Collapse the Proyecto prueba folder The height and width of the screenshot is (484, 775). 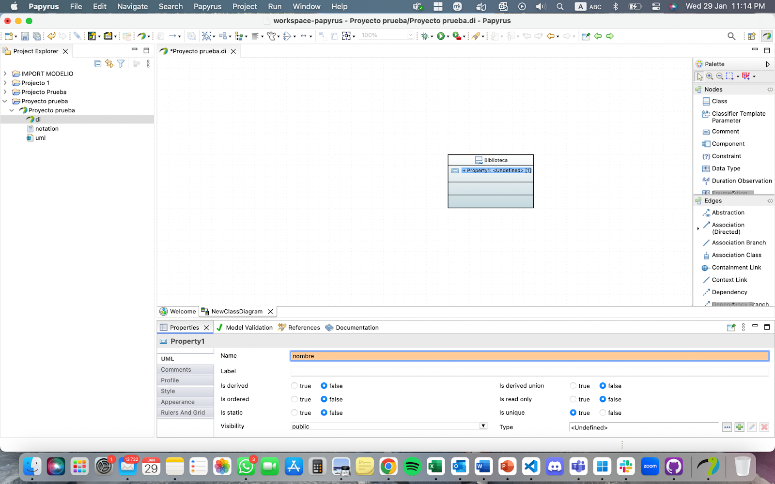click(x=5, y=101)
